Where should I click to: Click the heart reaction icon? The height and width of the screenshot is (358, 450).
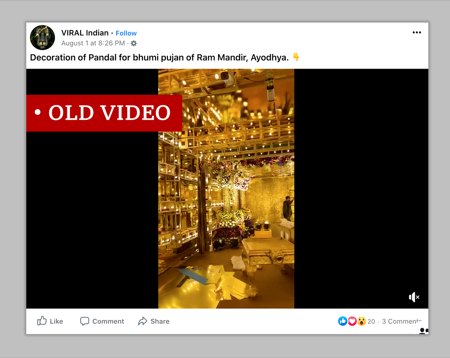tap(352, 321)
